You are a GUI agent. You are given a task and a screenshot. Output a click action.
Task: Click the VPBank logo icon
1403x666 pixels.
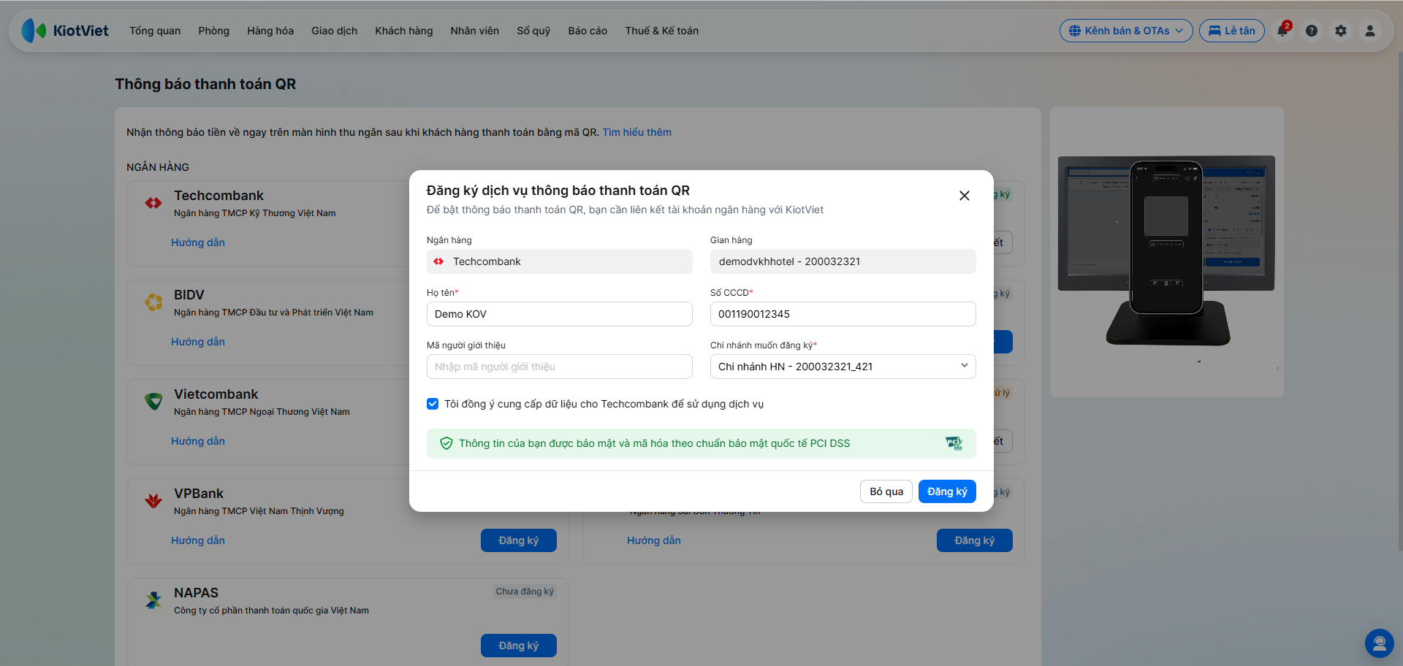[153, 500]
